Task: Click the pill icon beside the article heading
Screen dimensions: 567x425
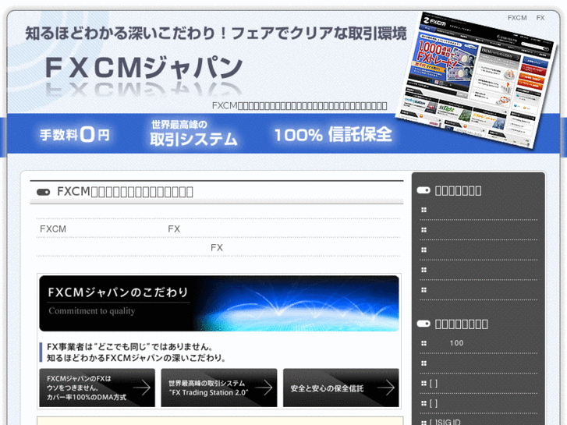Action: [x=44, y=192]
